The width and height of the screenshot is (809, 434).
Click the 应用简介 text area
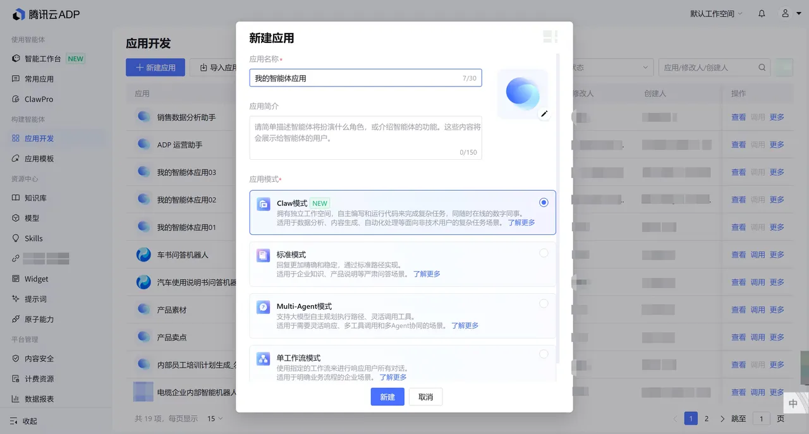[x=365, y=137]
